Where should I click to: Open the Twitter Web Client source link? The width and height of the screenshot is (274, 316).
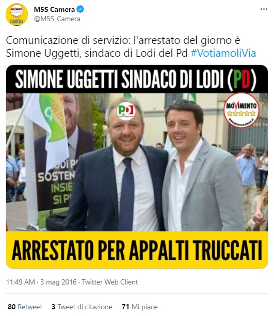[110, 282]
